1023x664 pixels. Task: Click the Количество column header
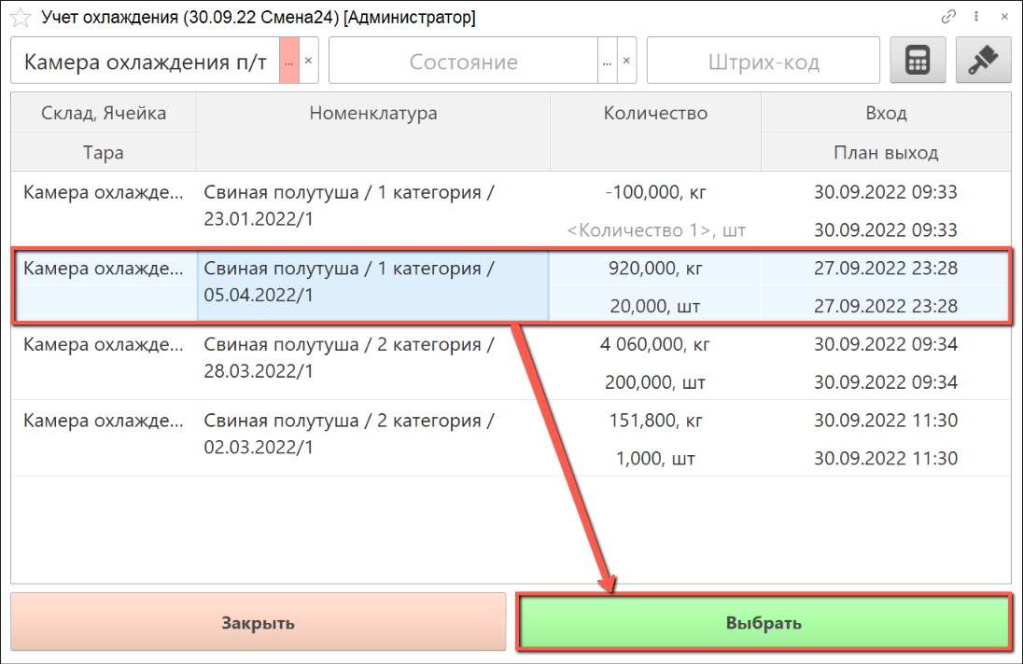coord(655,114)
